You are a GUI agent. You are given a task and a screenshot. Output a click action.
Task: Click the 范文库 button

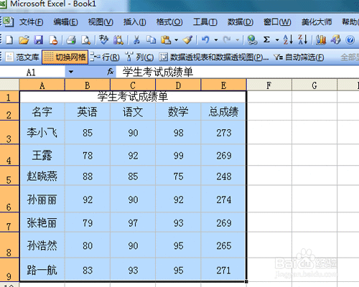(x=22, y=57)
